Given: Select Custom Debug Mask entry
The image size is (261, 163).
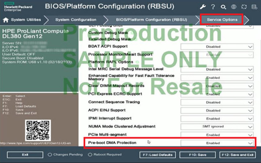Looking at the screenshot, I should (108, 33).
